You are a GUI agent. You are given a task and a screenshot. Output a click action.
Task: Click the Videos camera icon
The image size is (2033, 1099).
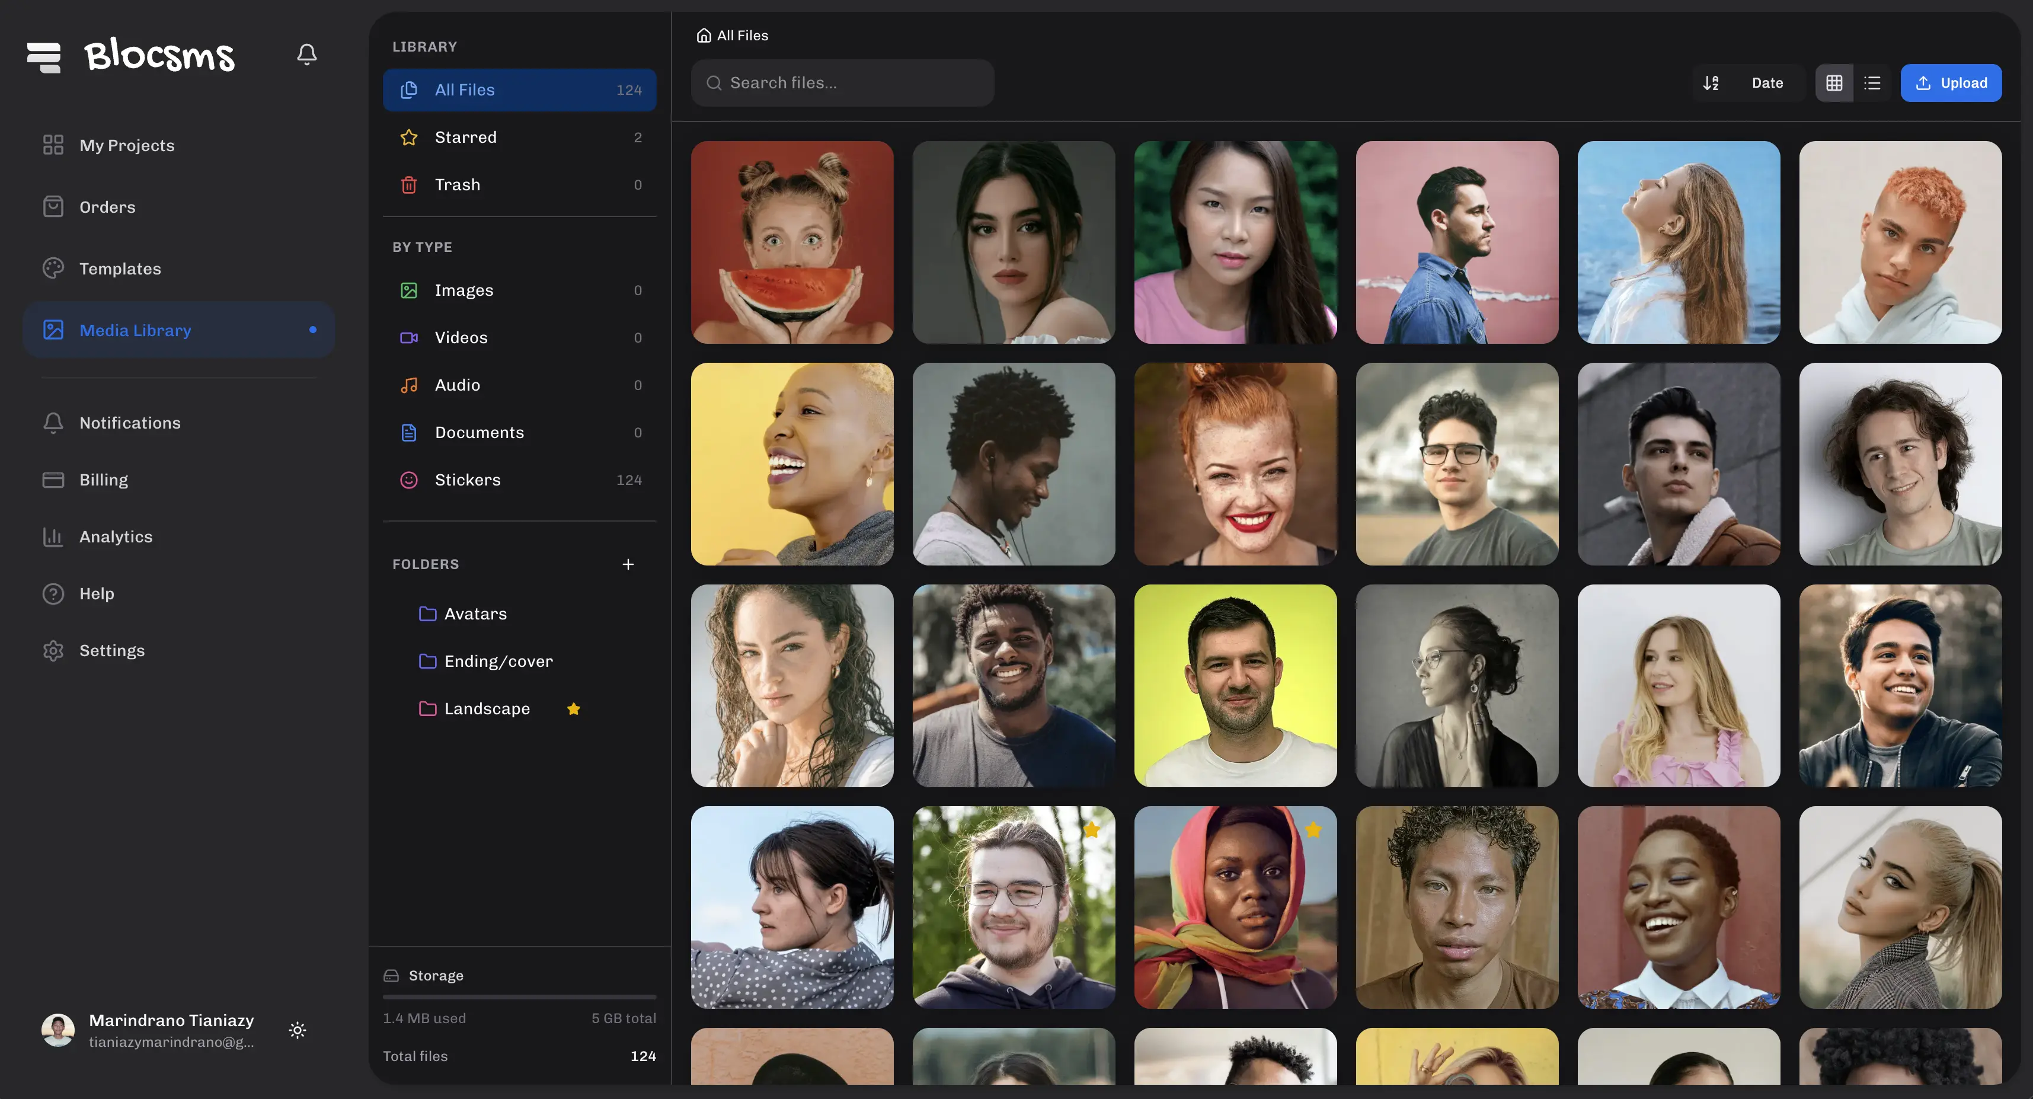pyautogui.click(x=409, y=338)
